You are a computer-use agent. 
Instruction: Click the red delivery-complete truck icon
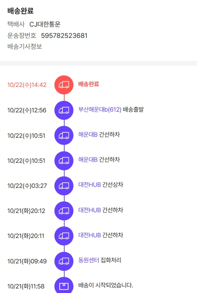click(64, 85)
